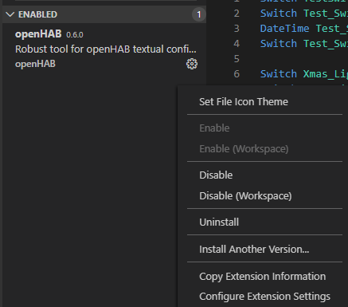The height and width of the screenshot is (307, 348).
Task: Click empty line number 5 in editor
Action: [x=237, y=59]
